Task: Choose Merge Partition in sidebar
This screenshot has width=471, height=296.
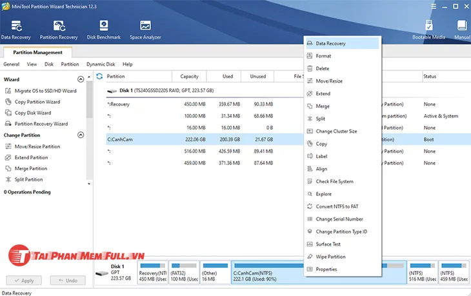Action: click(x=26, y=168)
